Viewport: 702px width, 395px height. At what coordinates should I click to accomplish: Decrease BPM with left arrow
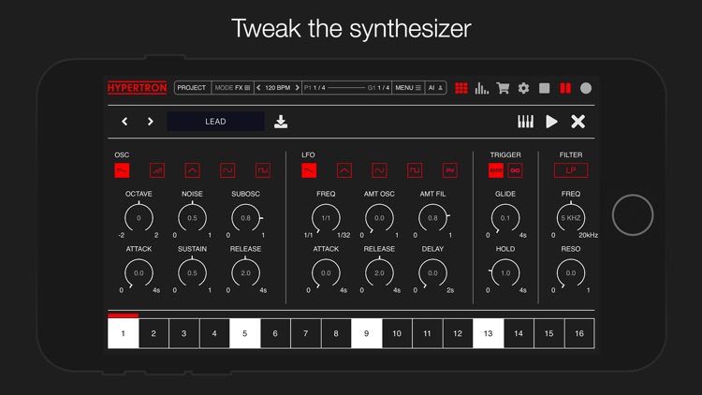pyautogui.click(x=258, y=88)
